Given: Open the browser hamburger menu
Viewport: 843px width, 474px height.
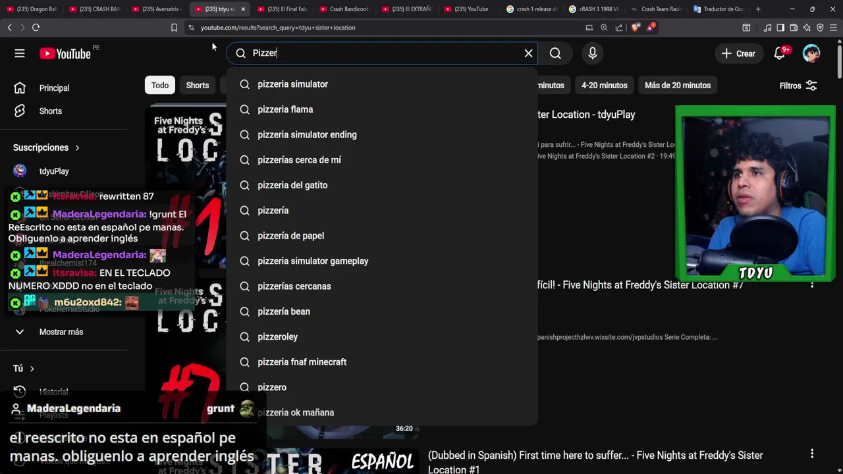Looking at the screenshot, I should (x=833, y=28).
